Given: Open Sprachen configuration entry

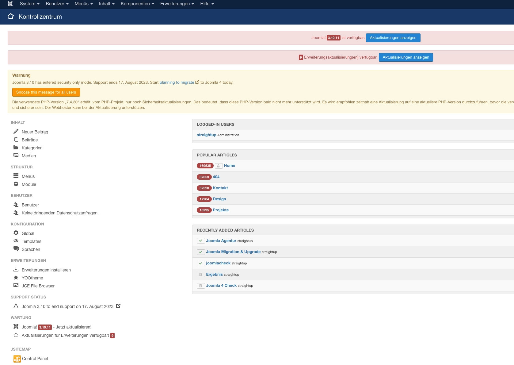Looking at the screenshot, I should (x=31, y=249).
